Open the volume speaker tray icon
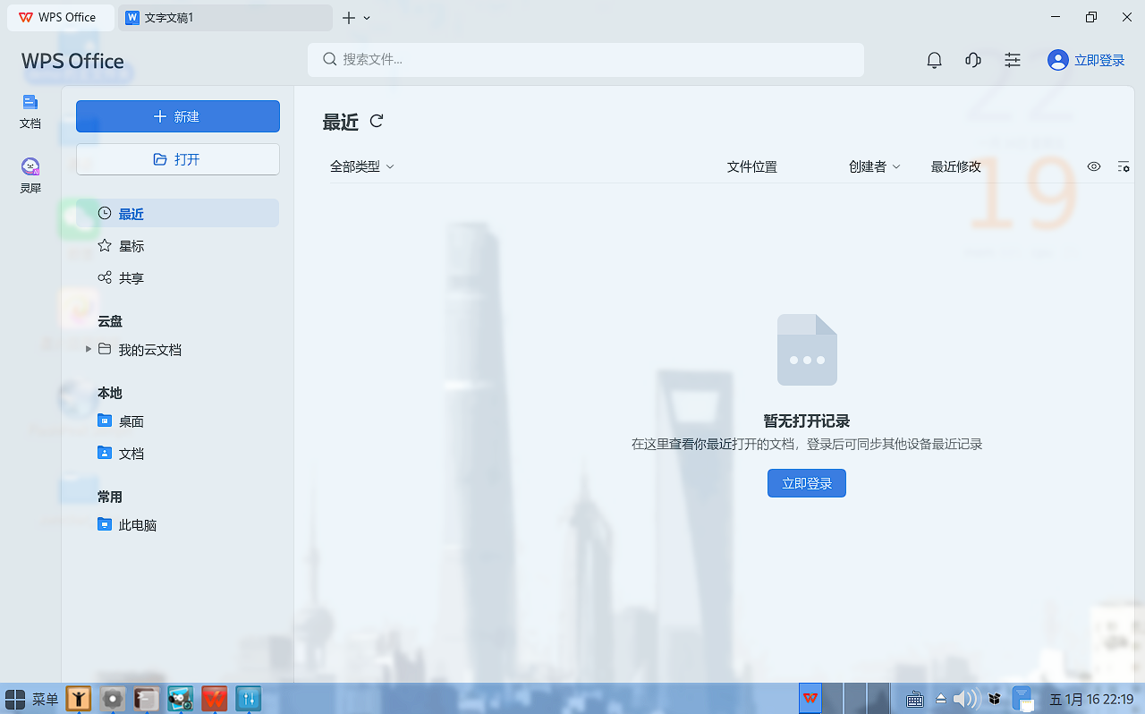Screen dimensions: 1145x714 (966, 699)
